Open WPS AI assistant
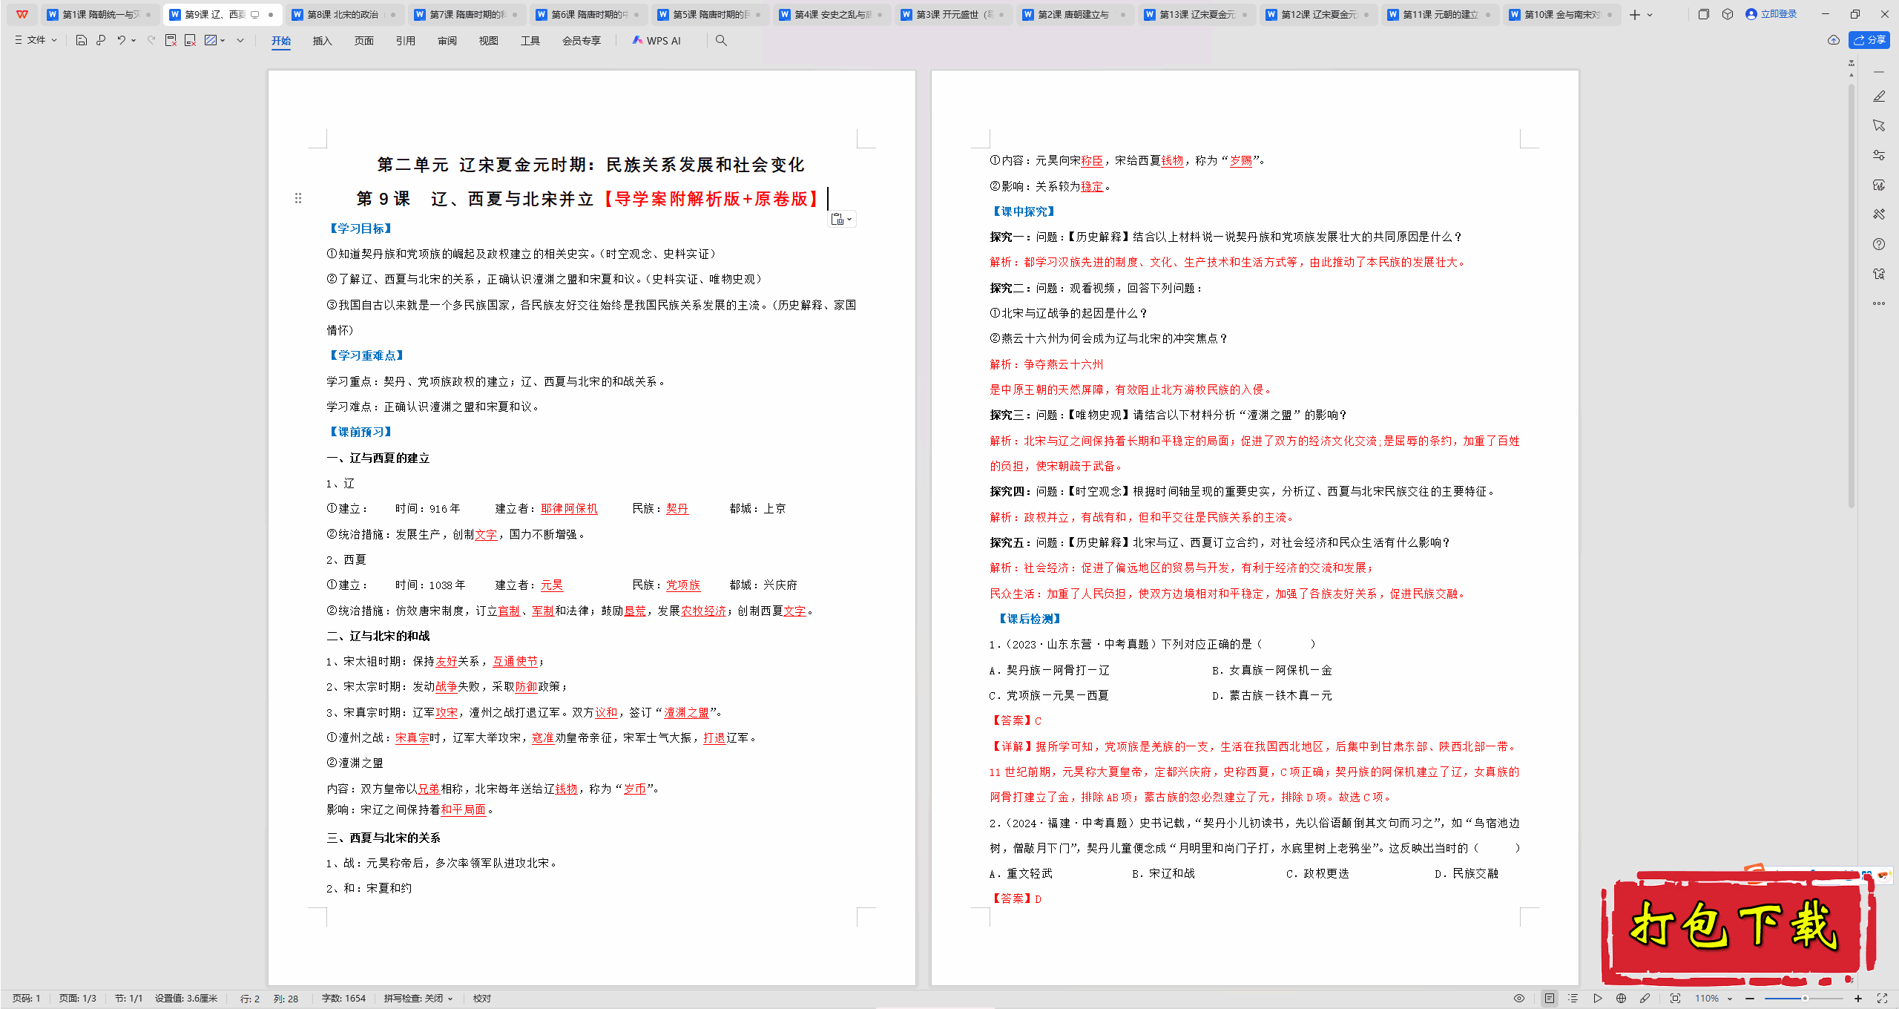1899x1009 pixels. (x=656, y=41)
